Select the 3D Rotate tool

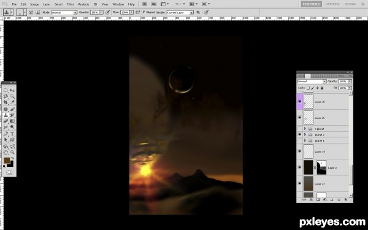tap(6, 147)
